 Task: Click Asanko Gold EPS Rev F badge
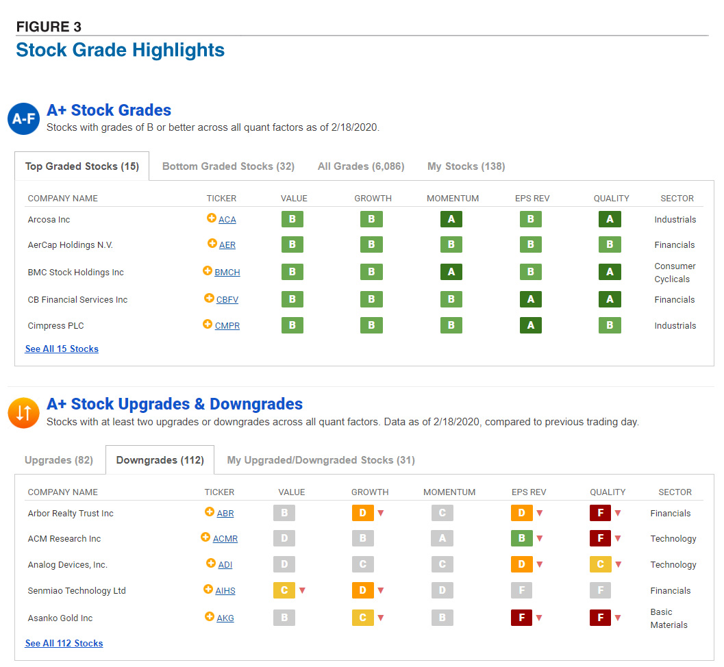522,618
